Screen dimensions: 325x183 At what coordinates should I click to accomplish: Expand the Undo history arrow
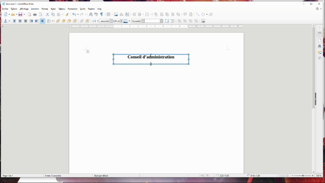(x=78, y=14)
